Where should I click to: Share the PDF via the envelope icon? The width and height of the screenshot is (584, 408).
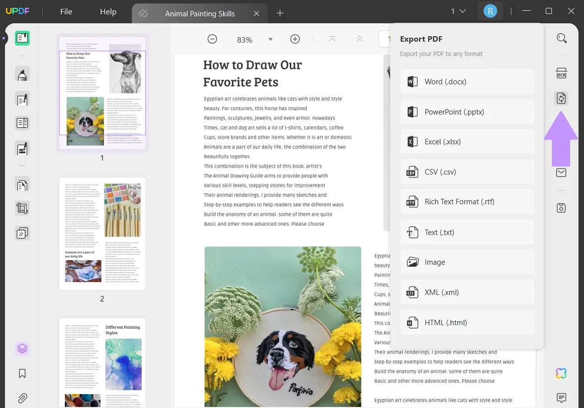561,173
